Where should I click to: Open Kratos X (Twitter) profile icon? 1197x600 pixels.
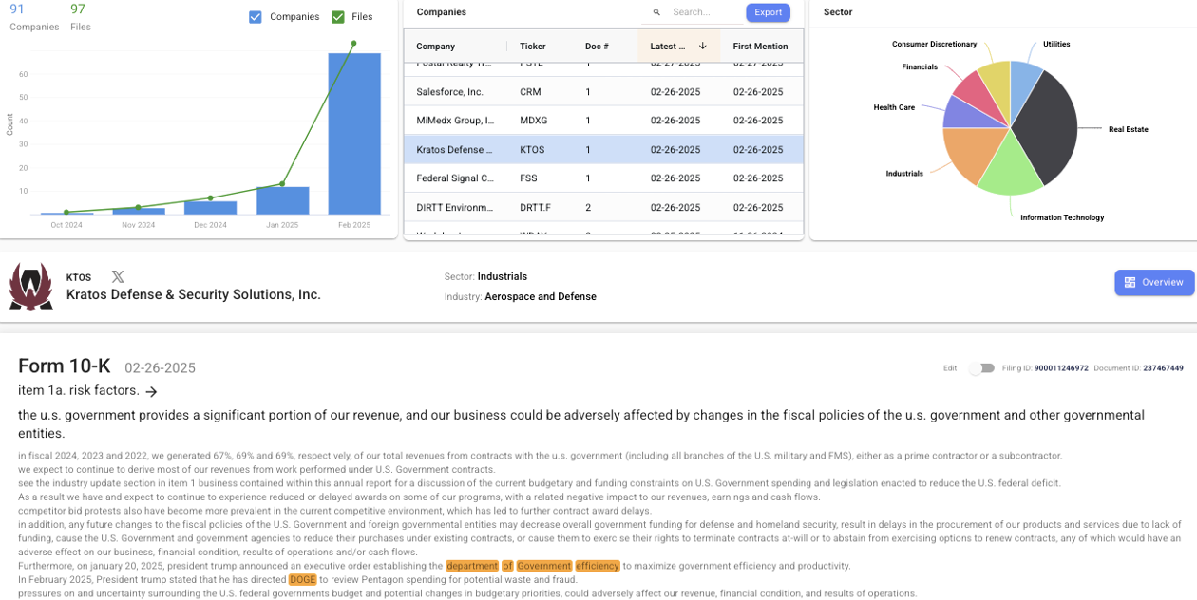pyautogui.click(x=118, y=276)
